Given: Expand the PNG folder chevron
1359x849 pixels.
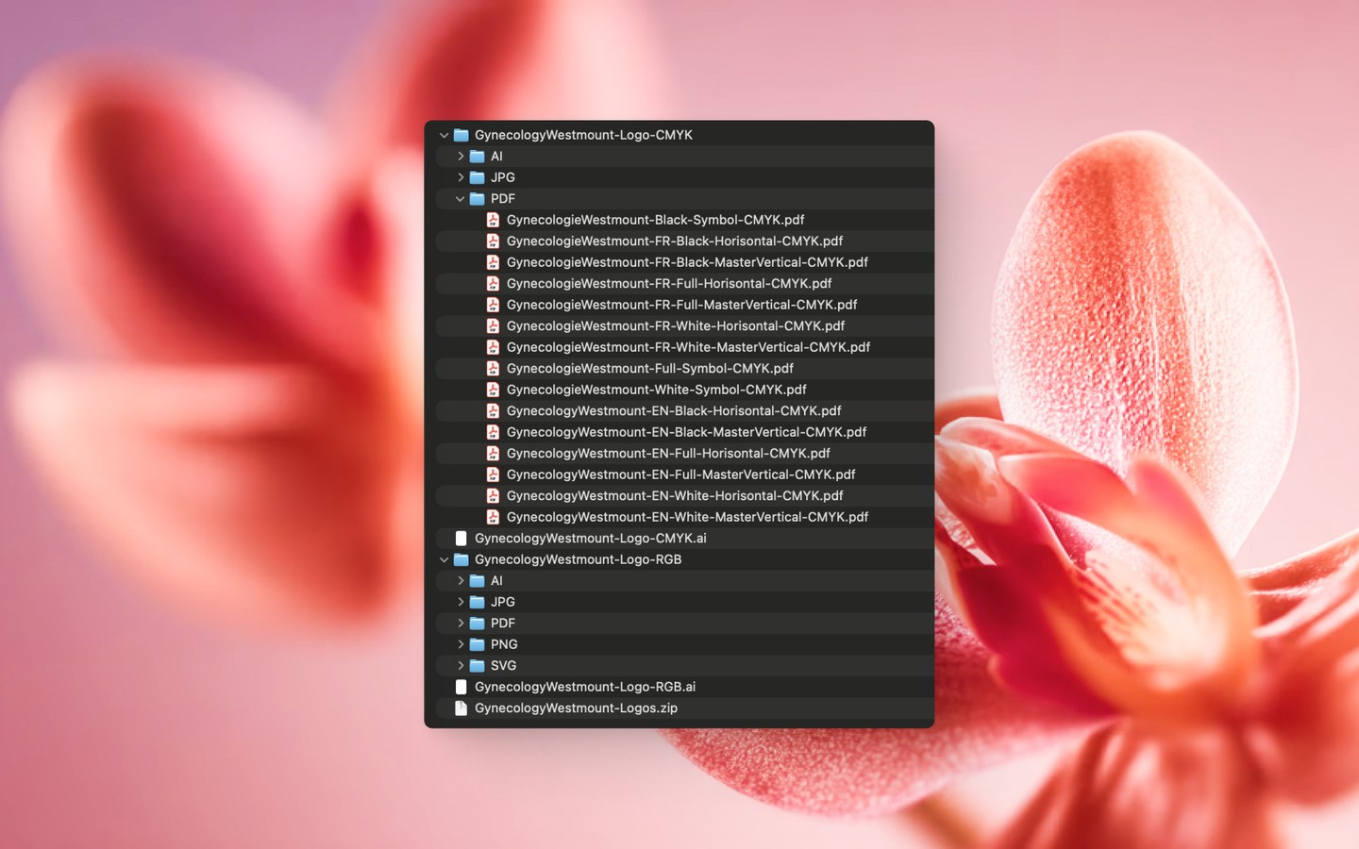Looking at the screenshot, I should [461, 644].
